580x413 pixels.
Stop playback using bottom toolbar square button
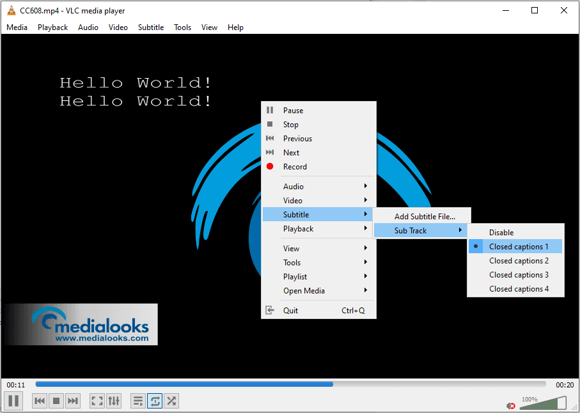coord(56,401)
